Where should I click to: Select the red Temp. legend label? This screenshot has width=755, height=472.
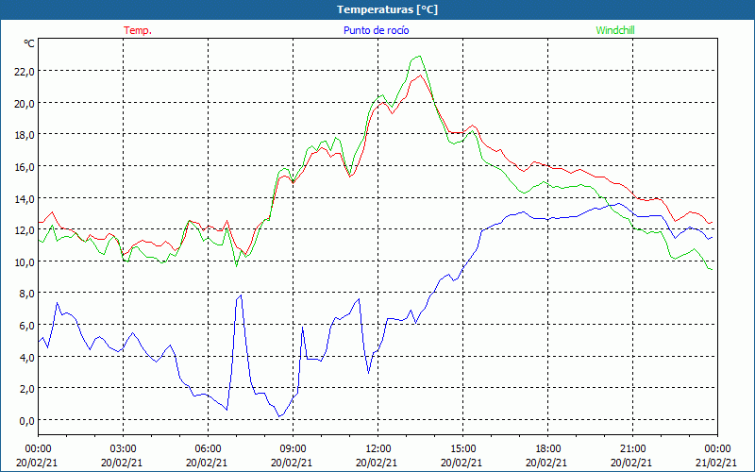click(x=138, y=30)
